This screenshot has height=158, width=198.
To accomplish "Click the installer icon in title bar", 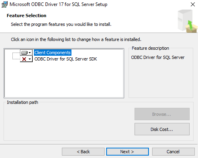I will [4, 4].
